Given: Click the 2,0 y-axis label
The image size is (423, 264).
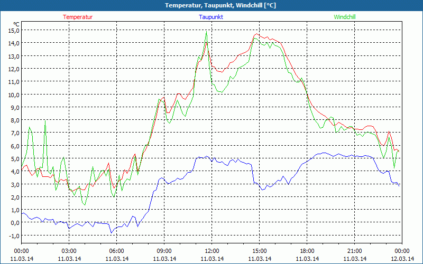Looking at the screenshot, I should click(x=15, y=197).
